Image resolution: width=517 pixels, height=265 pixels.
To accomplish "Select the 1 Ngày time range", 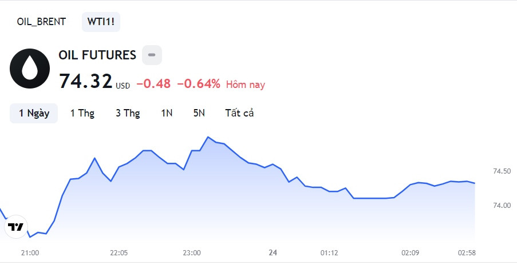I will coord(34,113).
